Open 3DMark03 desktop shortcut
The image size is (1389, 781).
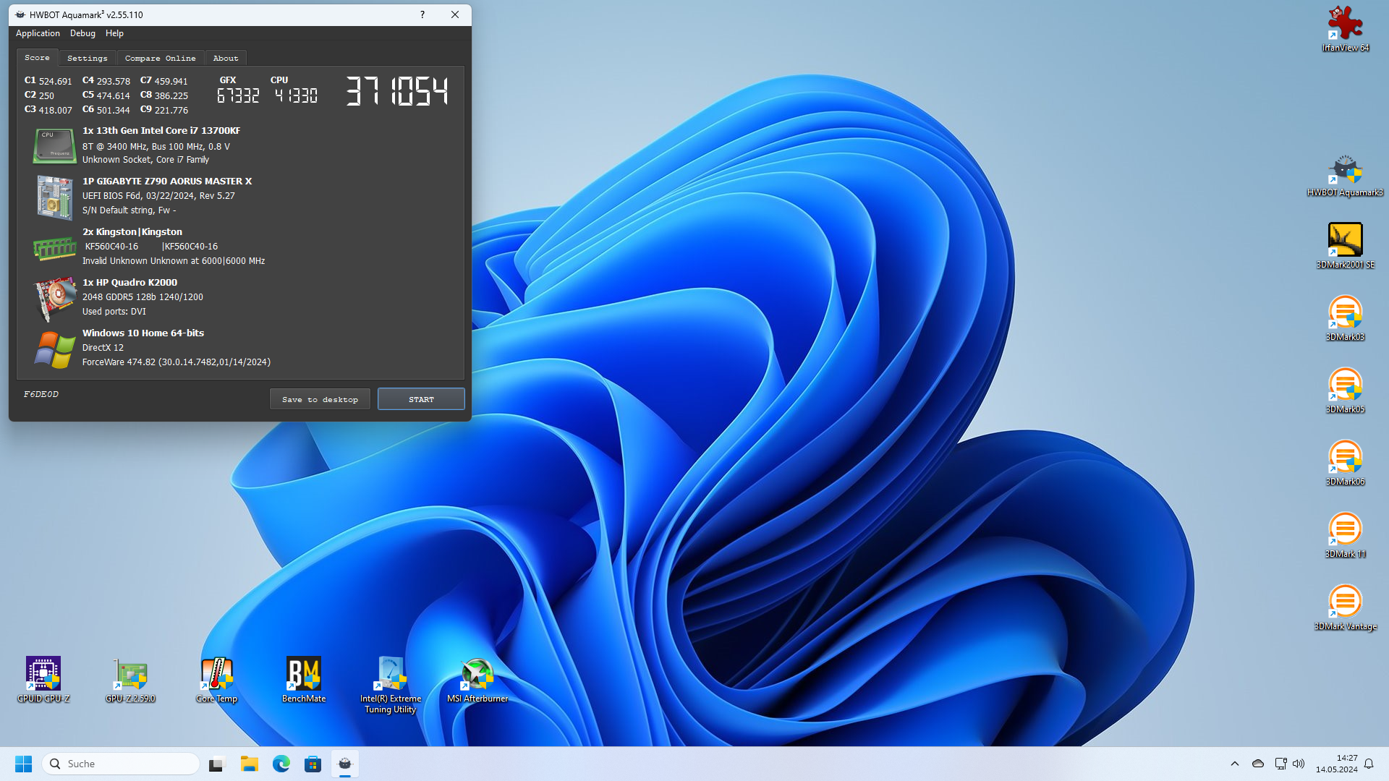1345,318
